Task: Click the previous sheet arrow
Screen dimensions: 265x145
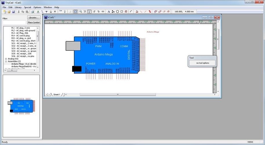Action: pos(47,95)
